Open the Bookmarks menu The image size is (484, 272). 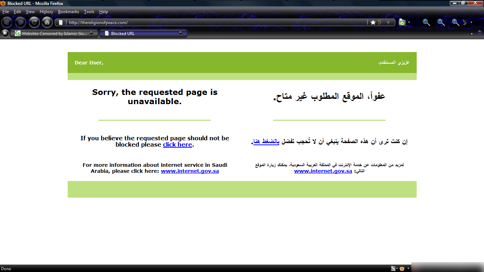[68, 12]
